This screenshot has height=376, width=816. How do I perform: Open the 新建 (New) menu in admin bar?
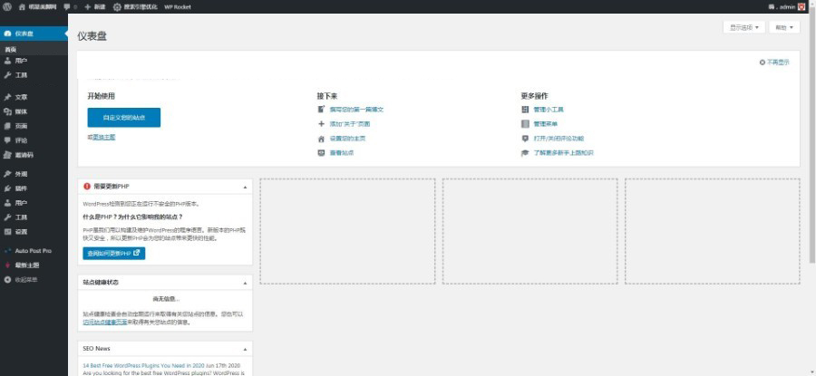click(x=94, y=6)
